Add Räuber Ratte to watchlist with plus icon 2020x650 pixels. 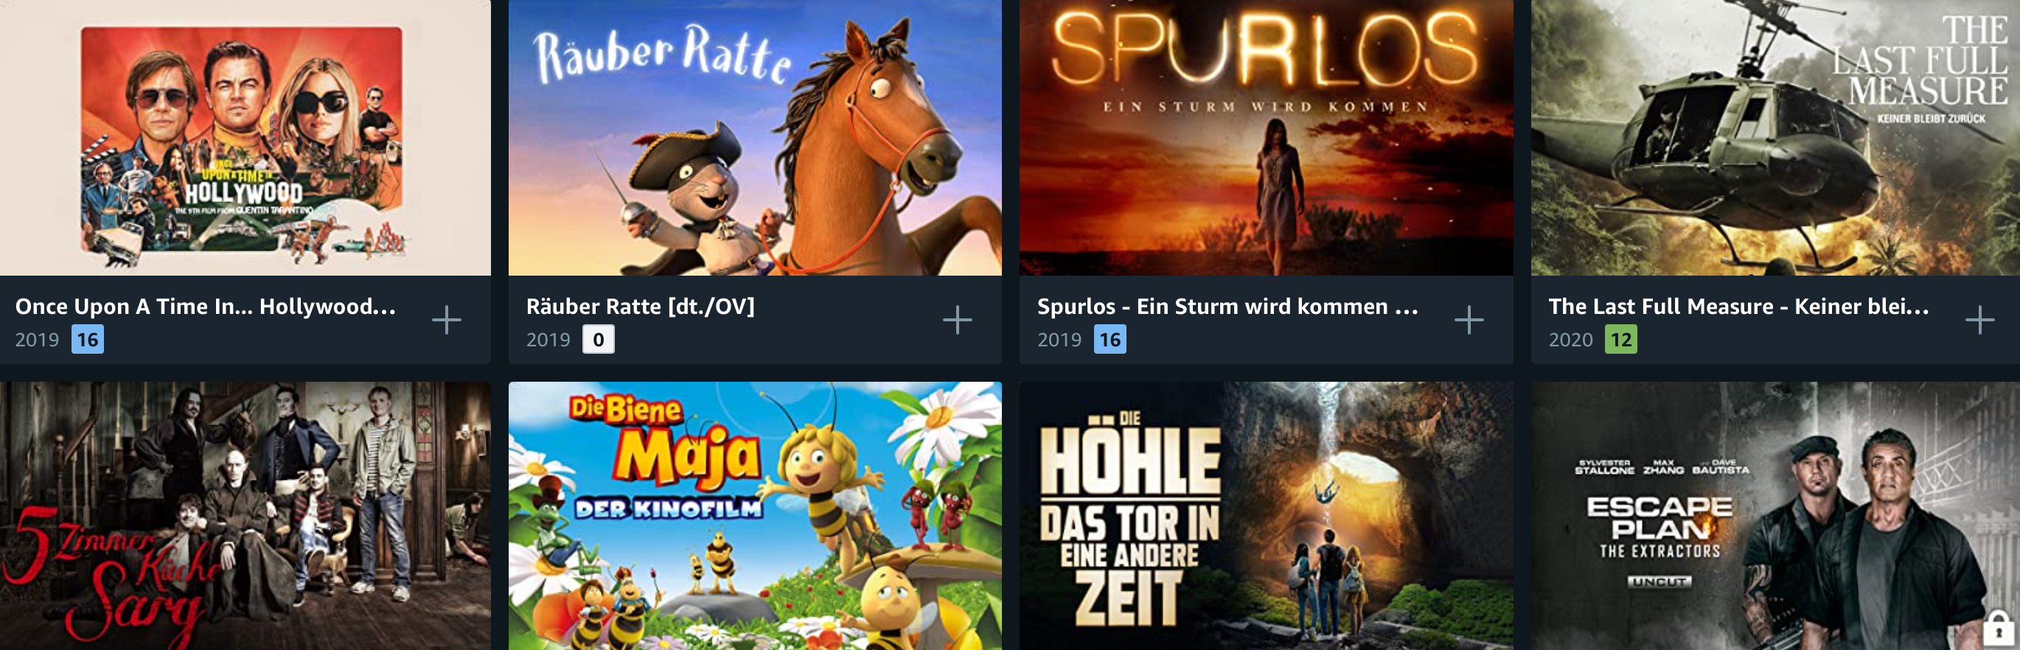pos(958,320)
